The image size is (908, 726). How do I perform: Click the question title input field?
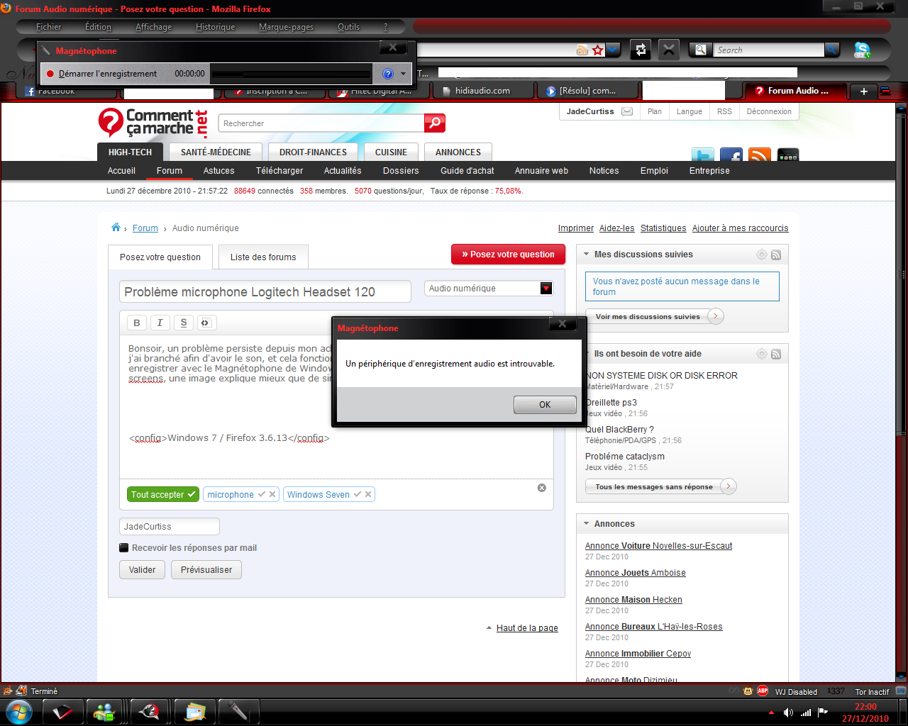coord(265,291)
